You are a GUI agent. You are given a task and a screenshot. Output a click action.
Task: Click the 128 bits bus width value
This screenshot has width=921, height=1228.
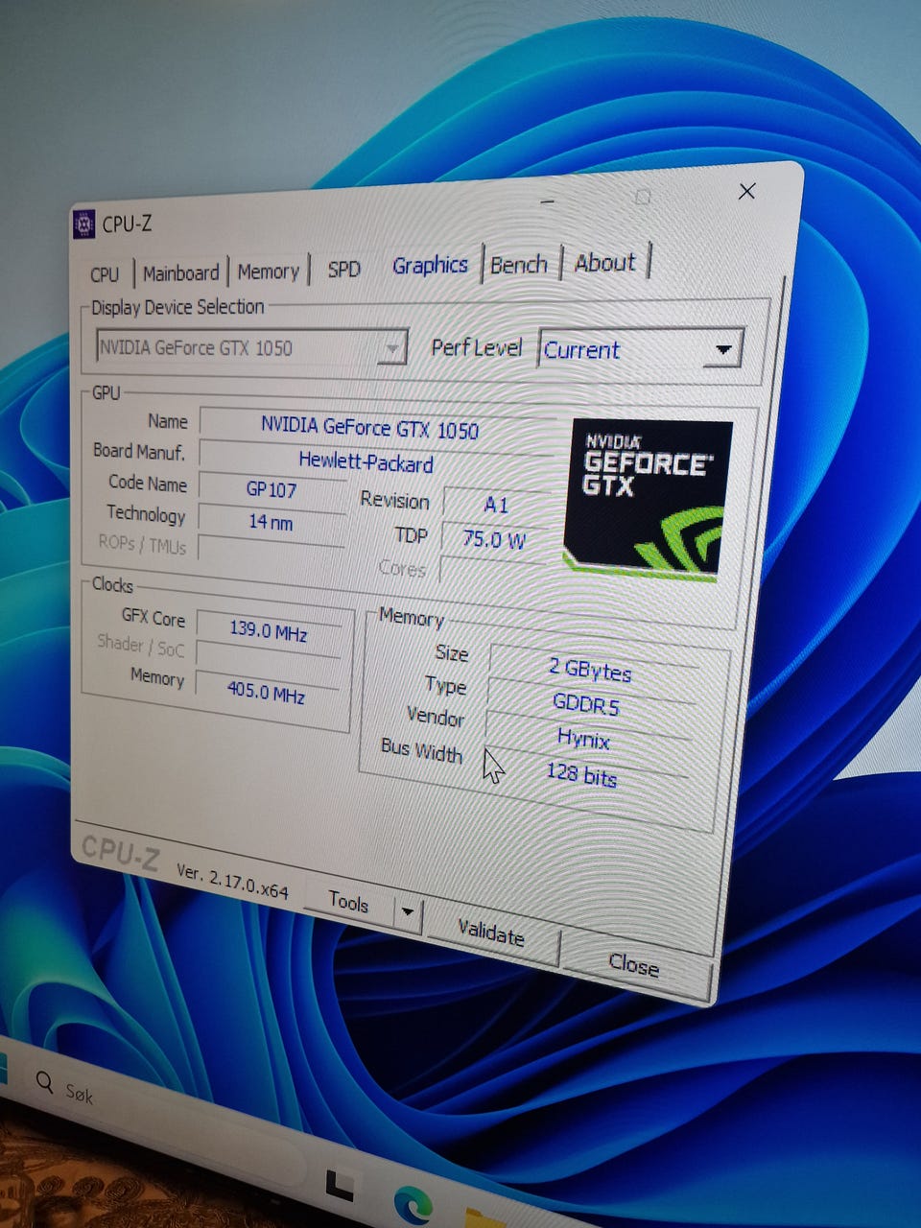(582, 773)
